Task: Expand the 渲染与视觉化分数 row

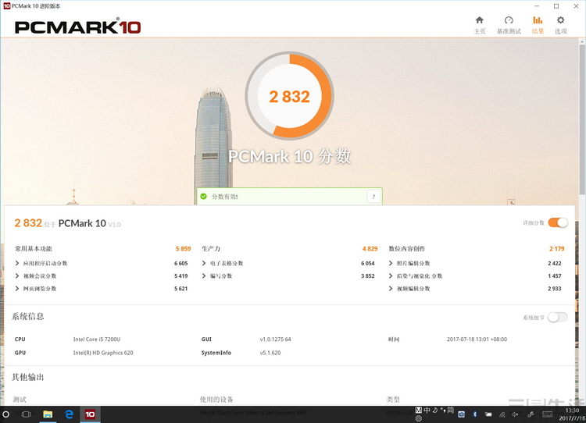Action: 415,276
